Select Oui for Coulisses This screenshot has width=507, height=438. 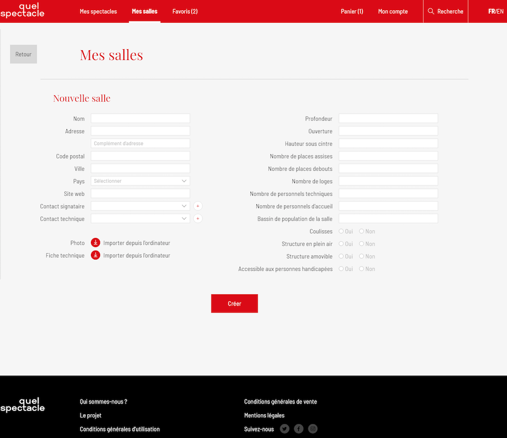click(x=341, y=231)
